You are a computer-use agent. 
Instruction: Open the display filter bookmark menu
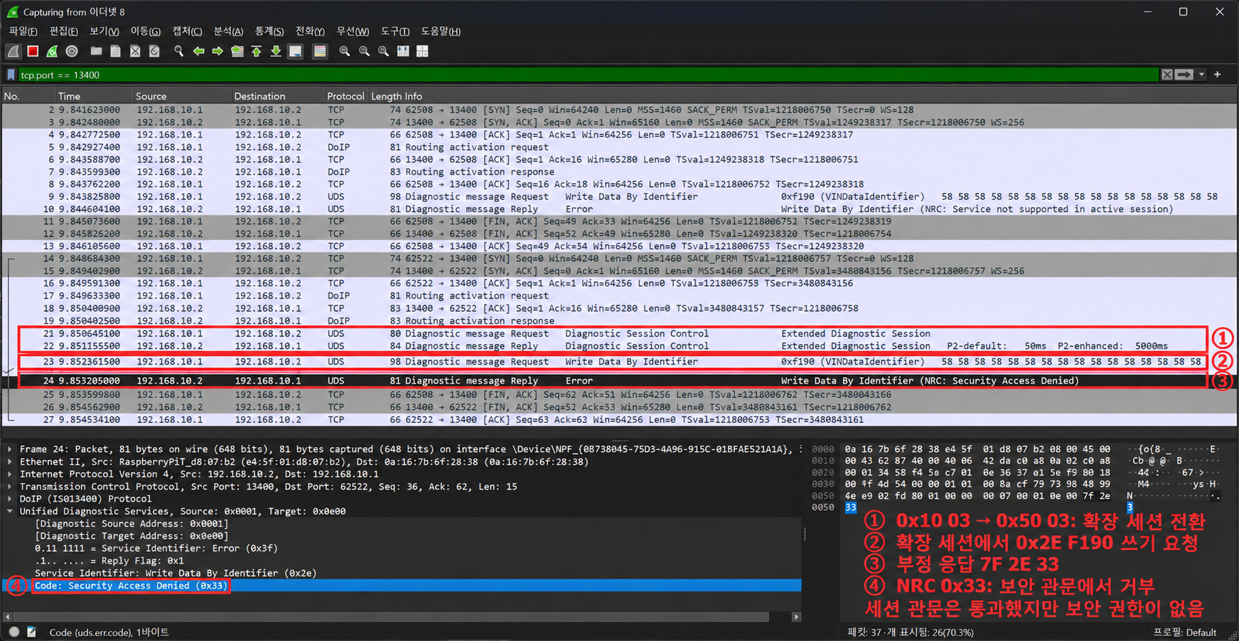click(11, 75)
